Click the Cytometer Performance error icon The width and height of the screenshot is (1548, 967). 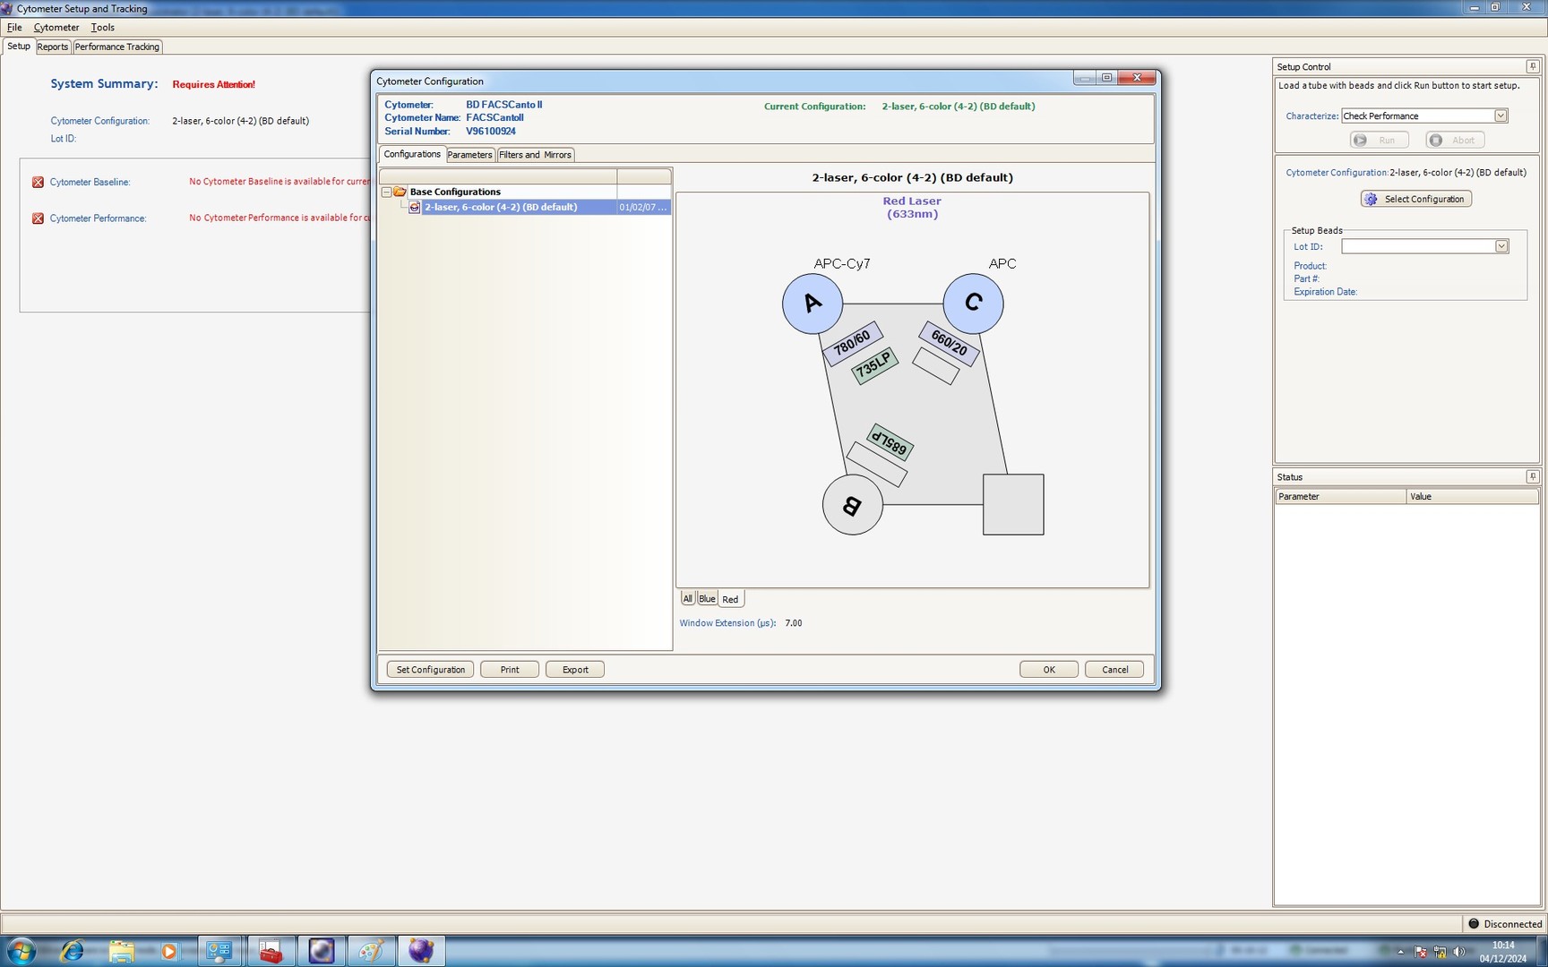(x=38, y=218)
